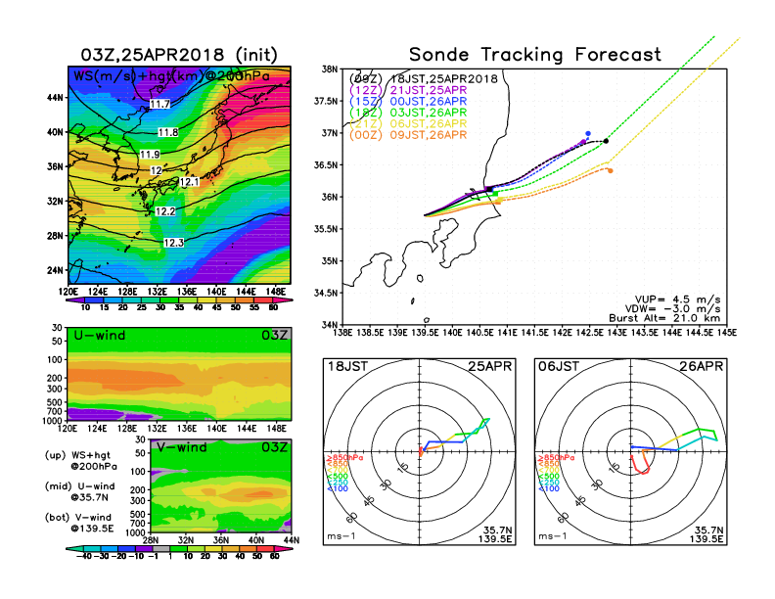Click the 11.7 height contour label
The height and width of the screenshot is (599, 775).
click(x=160, y=104)
